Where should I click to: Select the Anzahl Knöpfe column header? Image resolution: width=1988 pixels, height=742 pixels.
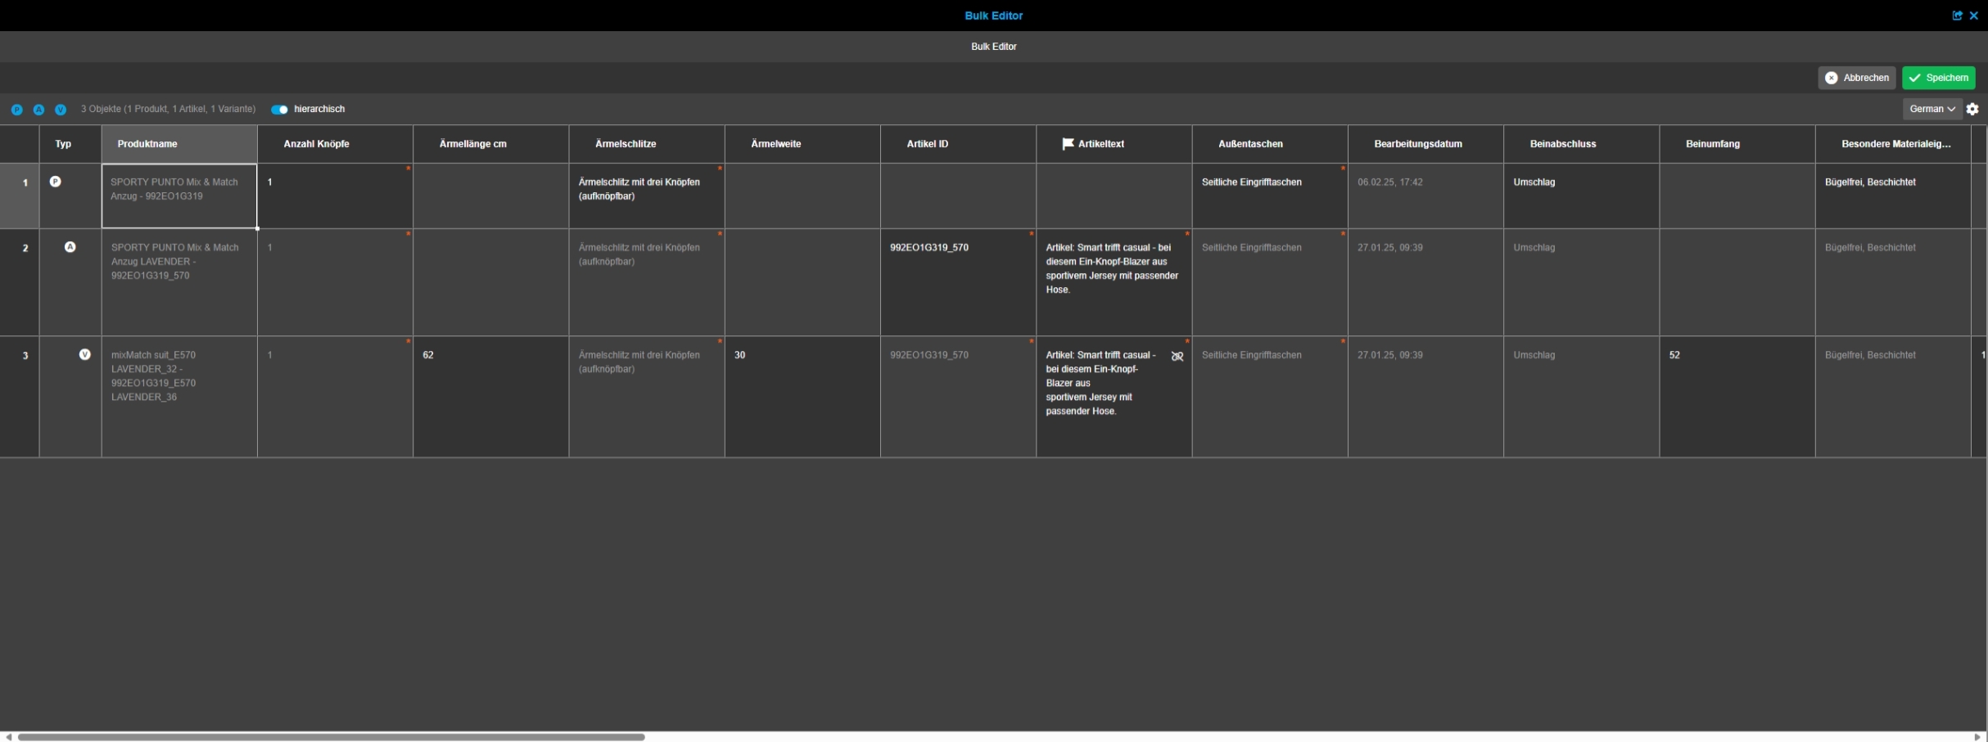[x=335, y=144]
